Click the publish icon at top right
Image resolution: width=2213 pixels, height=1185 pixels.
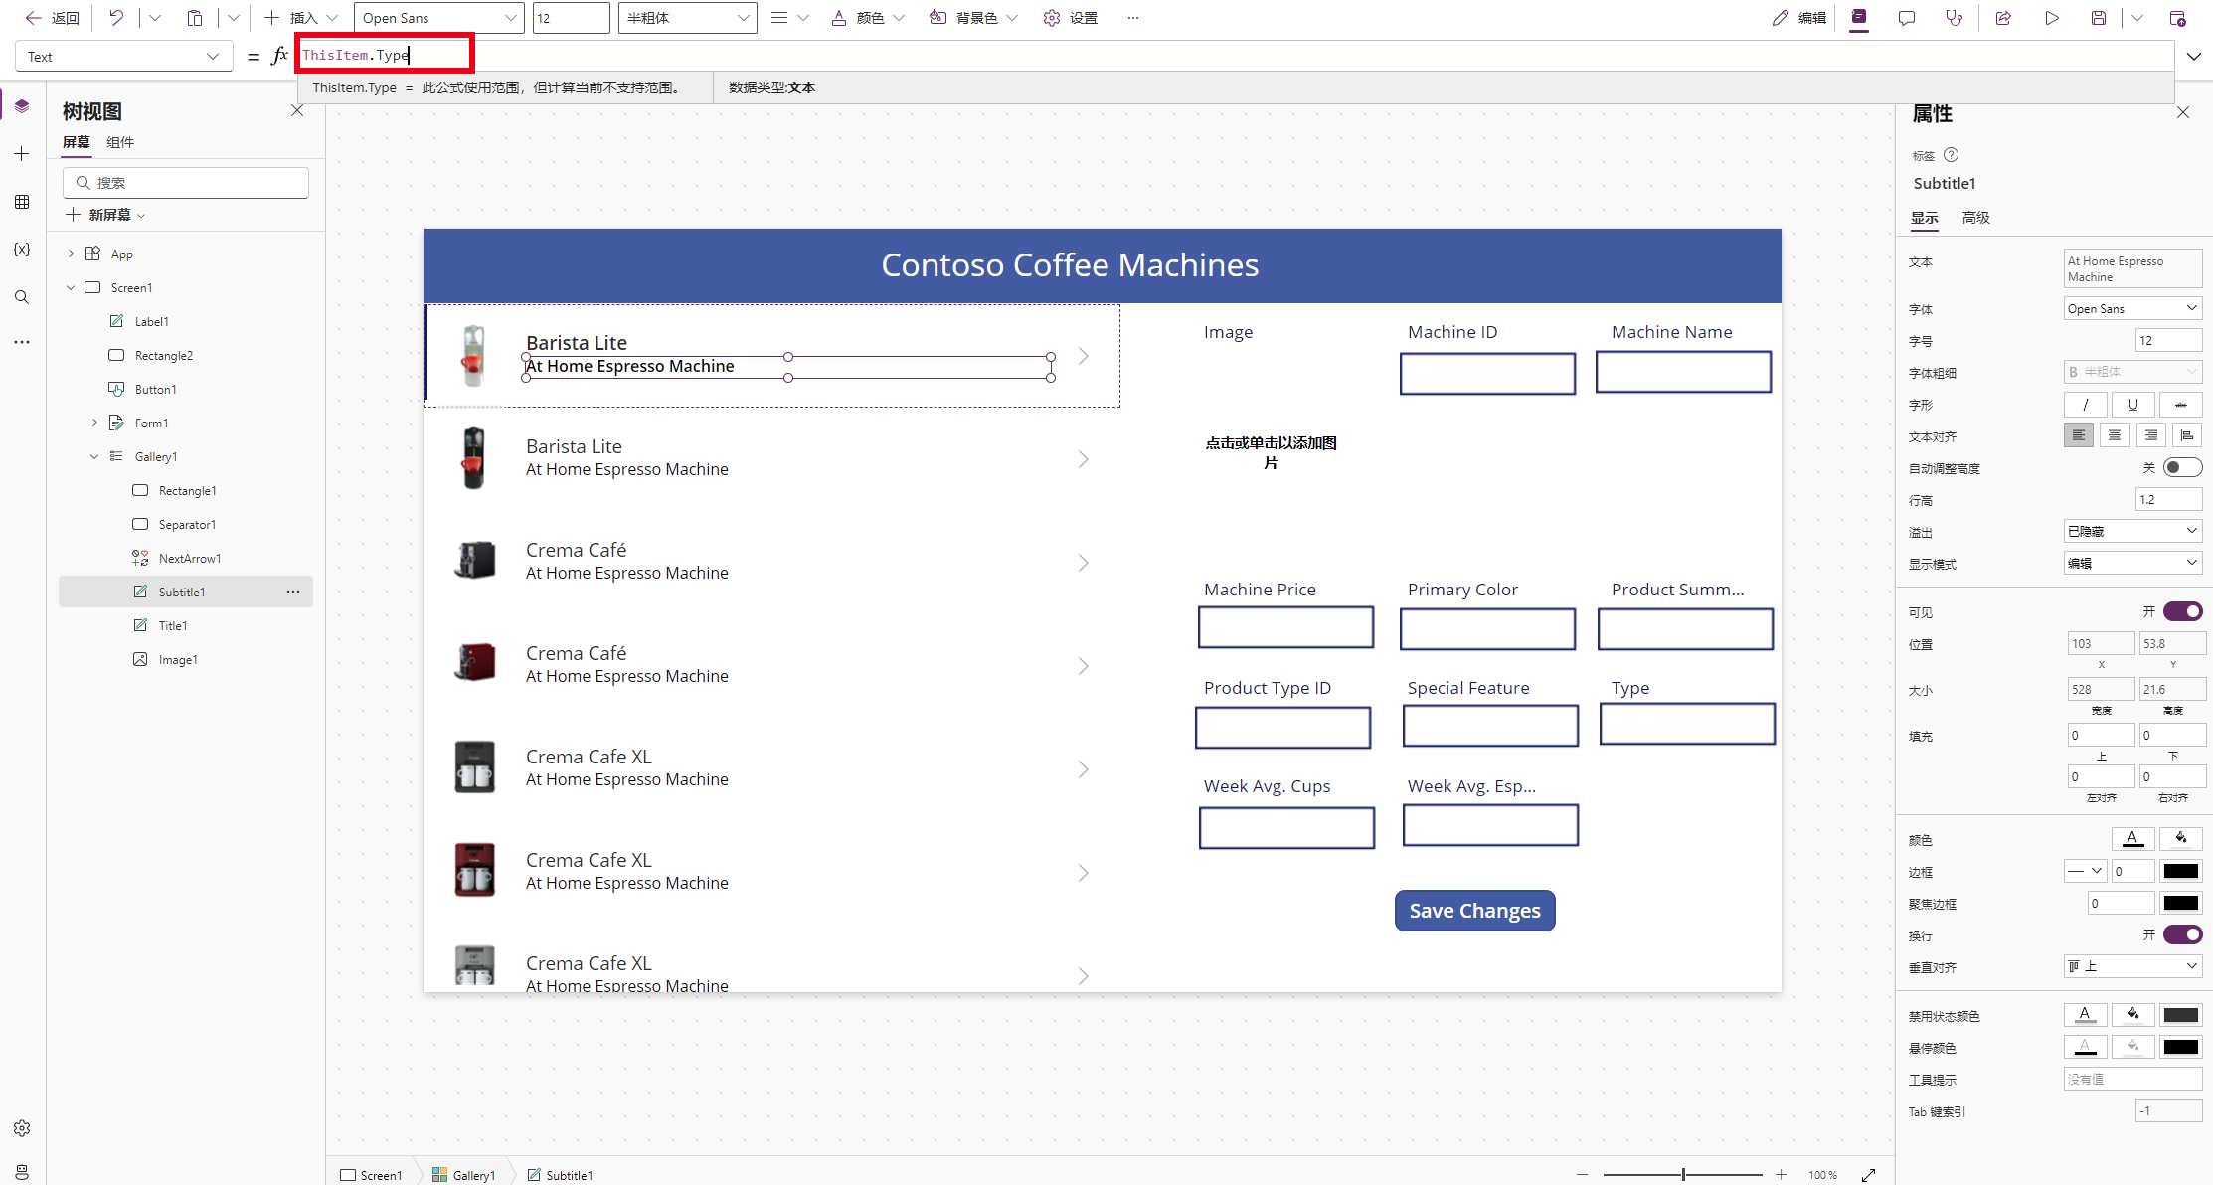pyautogui.click(x=2177, y=18)
